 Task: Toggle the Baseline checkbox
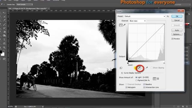(x=144, y=84)
